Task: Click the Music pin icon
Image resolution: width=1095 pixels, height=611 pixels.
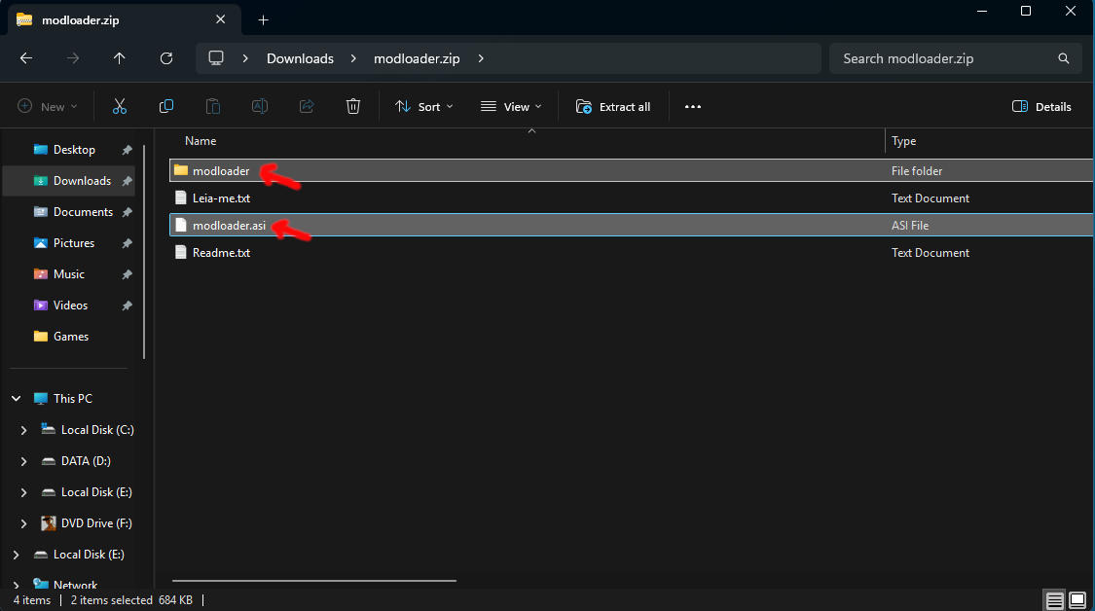Action: click(x=128, y=274)
